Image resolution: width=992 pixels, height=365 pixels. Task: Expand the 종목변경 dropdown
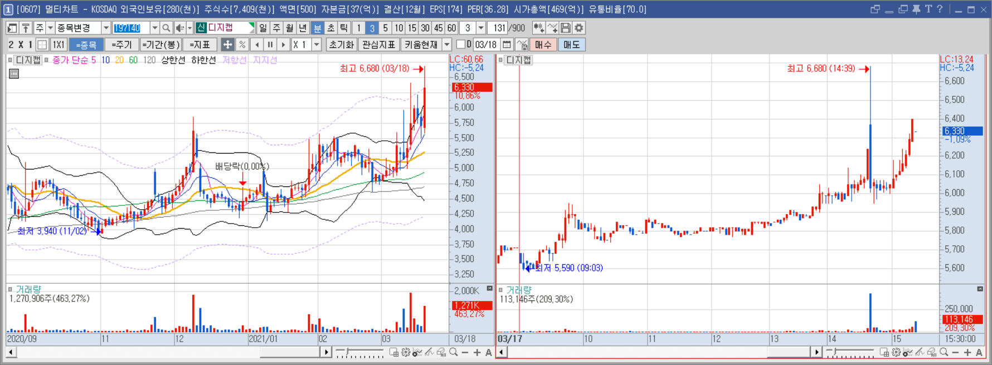[x=106, y=28]
